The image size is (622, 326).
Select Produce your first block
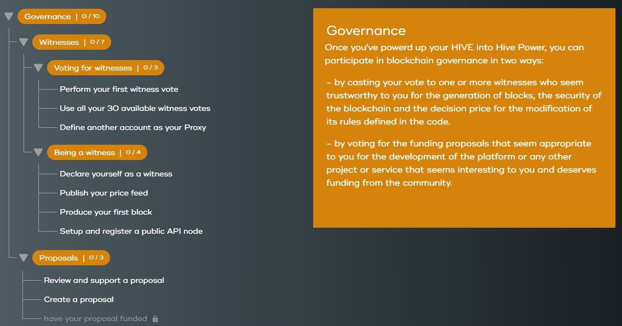(106, 212)
